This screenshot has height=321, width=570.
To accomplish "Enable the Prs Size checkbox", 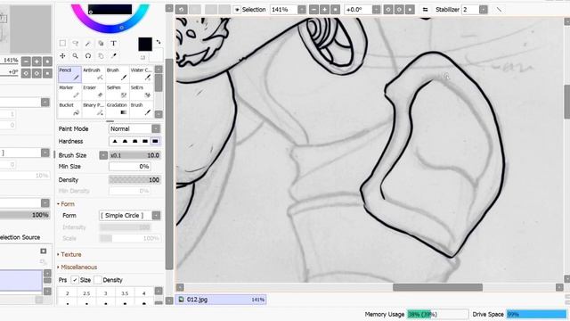I will [75, 280].
